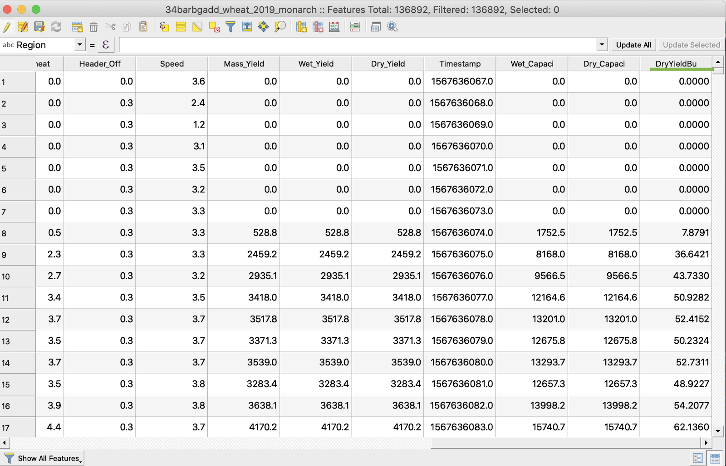This screenshot has height=466, width=726.
Task: Select row 17 via its row header
Action: (18, 427)
